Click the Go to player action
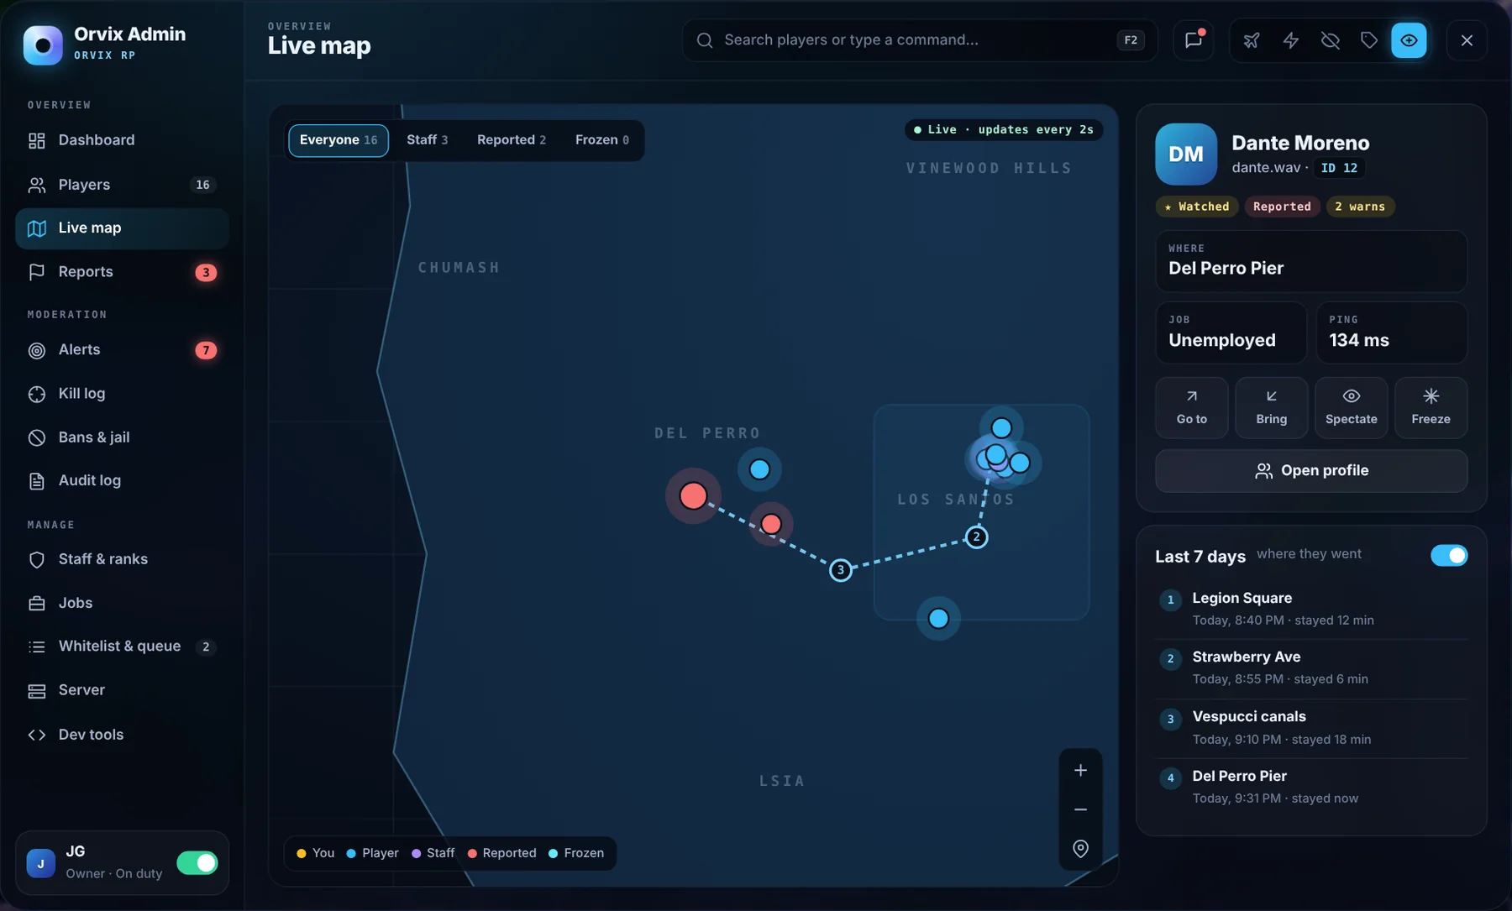Viewport: 1512px width, 911px height. 1191,407
